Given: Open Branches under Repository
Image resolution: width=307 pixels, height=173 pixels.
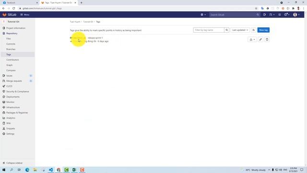Looking at the screenshot, I should click(x=11, y=49).
